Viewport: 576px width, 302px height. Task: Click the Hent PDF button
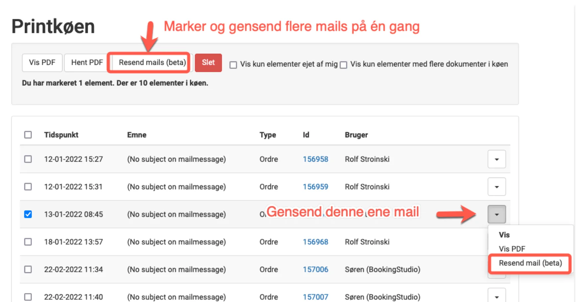(x=86, y=63)
